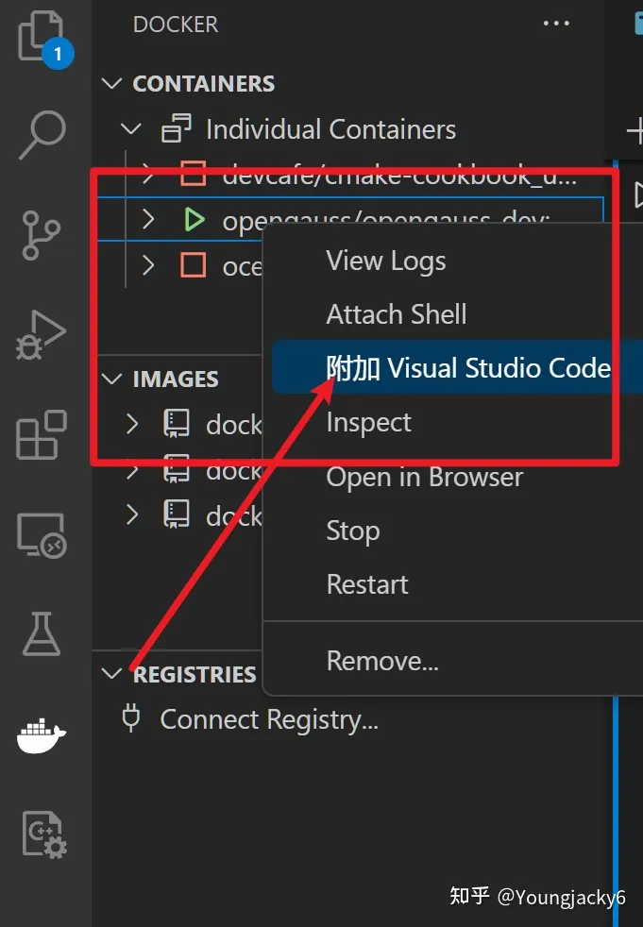Collapse the IMAGES section header

coord(111,379)
